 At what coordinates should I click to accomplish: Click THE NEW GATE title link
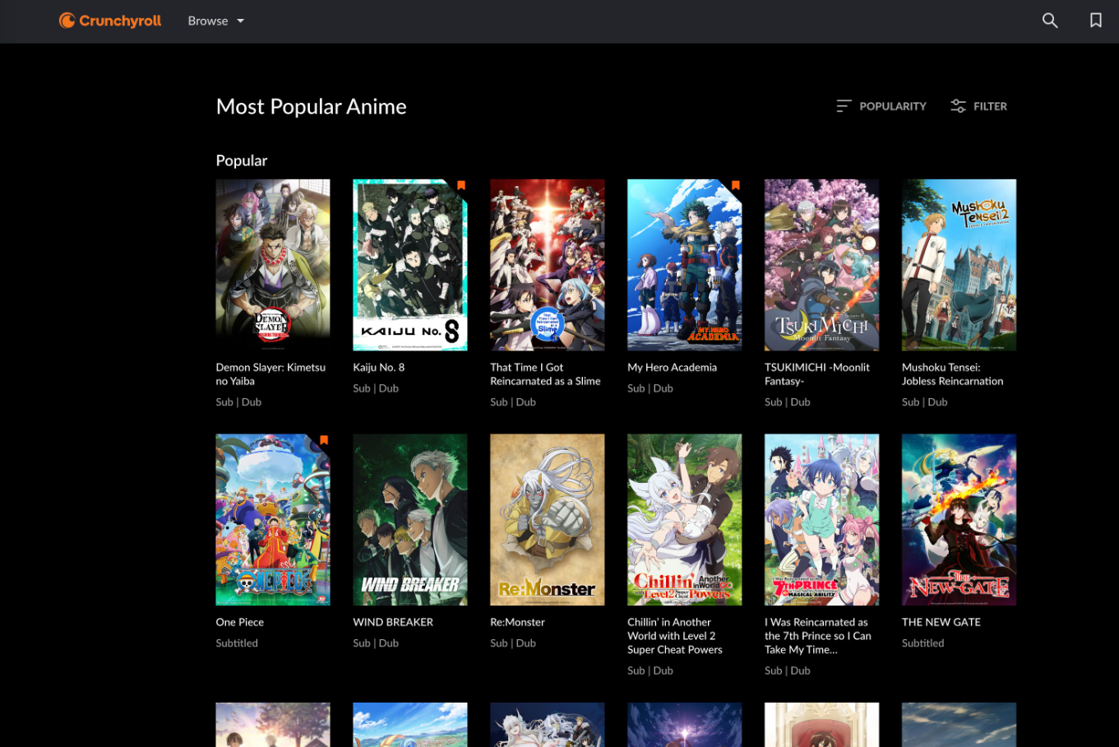point(941,623)
